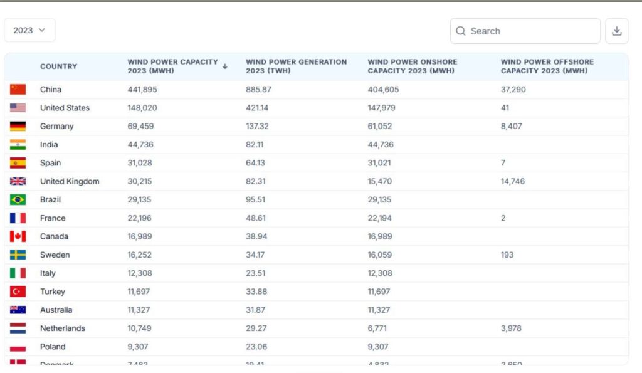Click the download icon button
Screen dimensions: 642x373
(616, 31)
